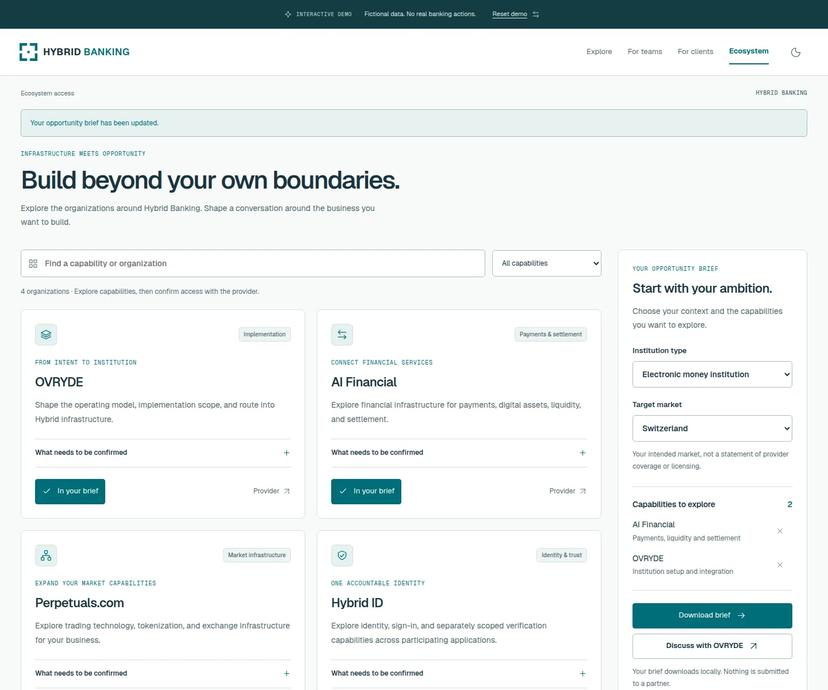Go to the Explore nav item
The height and width of the screenshot is (690, 828).
599,52
